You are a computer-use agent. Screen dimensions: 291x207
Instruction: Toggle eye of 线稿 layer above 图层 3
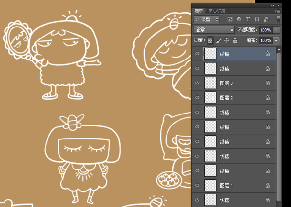(197, 68)
